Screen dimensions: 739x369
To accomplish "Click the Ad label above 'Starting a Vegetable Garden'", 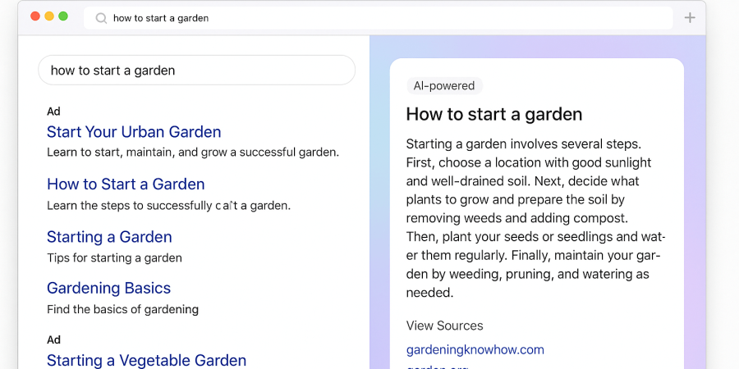I will 53,339.
